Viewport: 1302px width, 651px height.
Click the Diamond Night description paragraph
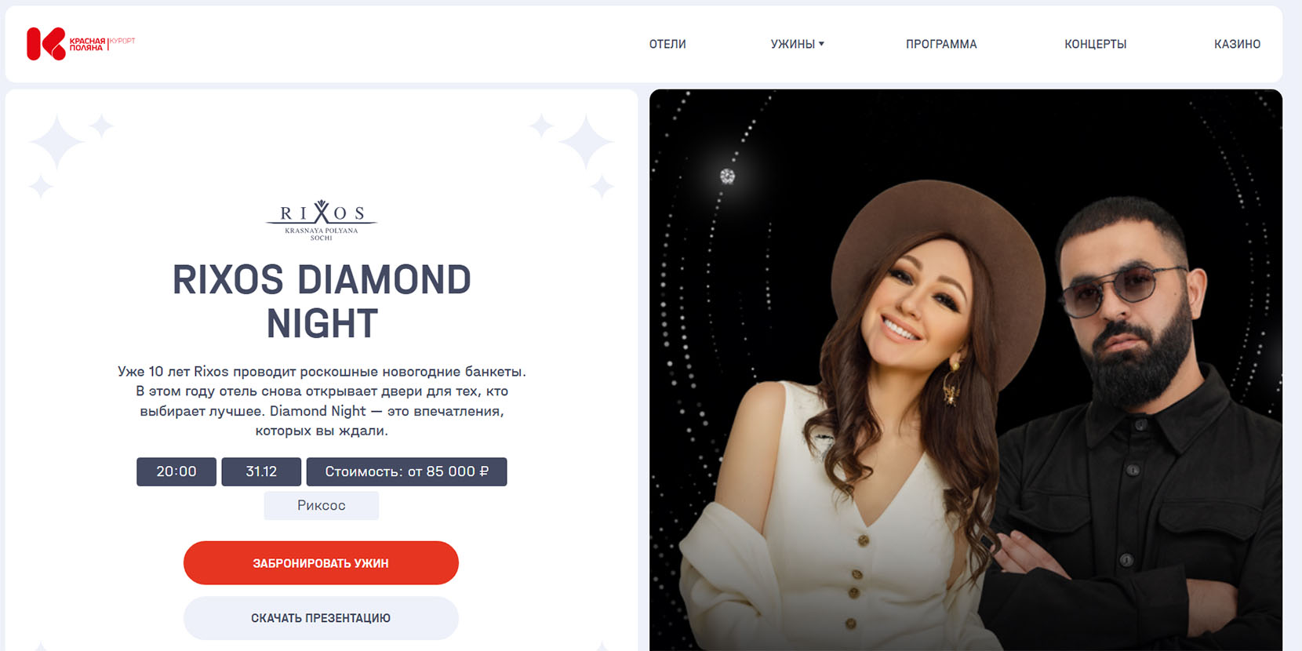click(322, 401)
